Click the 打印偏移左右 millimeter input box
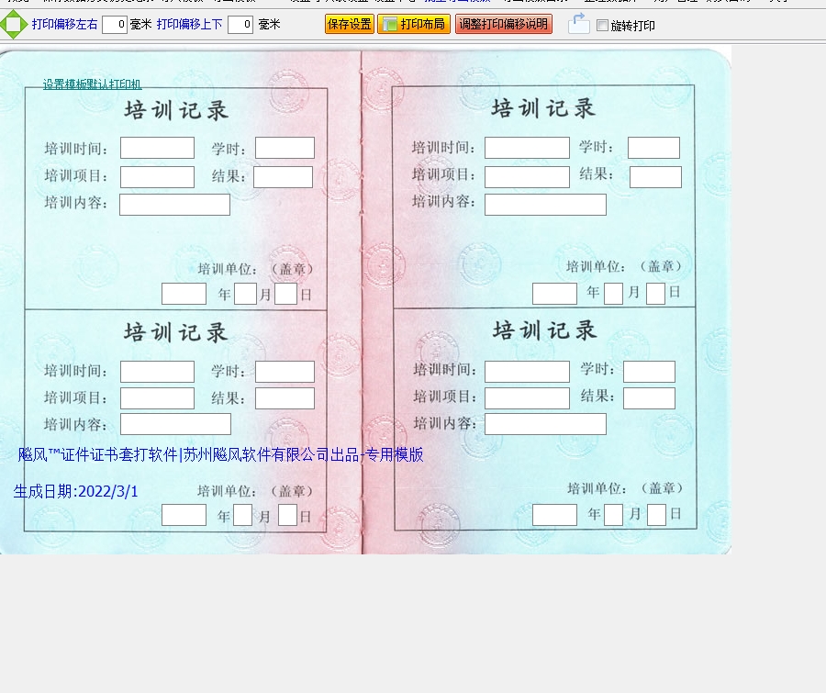The height and width of the screenshot is (693, 826). coord(114,25)
